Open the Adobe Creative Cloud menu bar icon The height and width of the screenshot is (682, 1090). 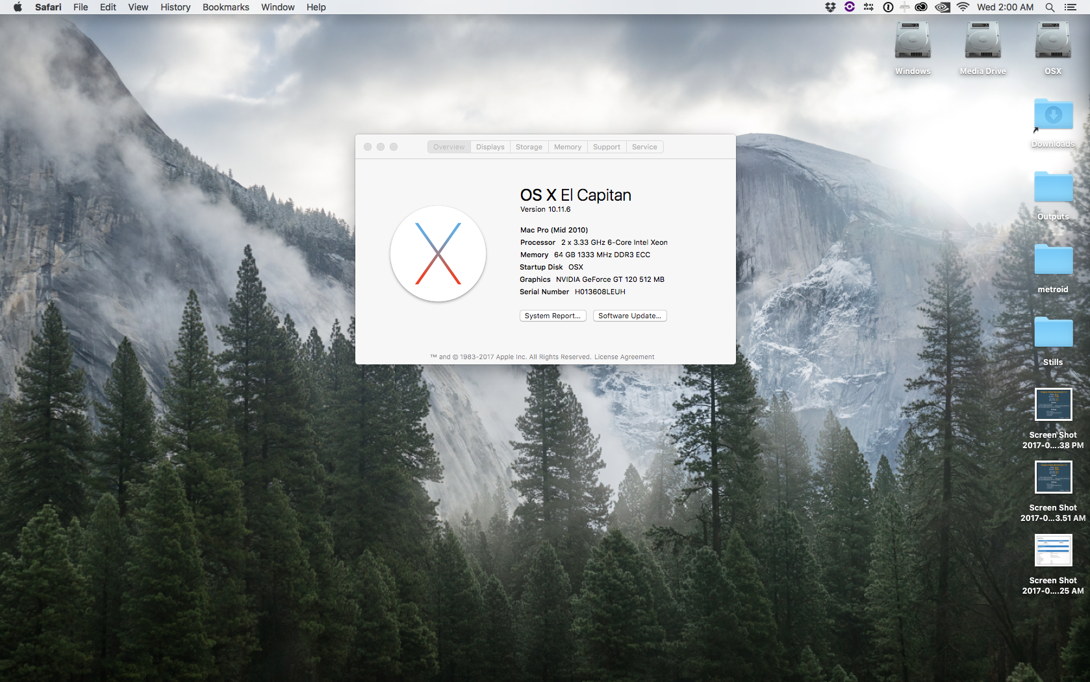[x=921, y=7]
